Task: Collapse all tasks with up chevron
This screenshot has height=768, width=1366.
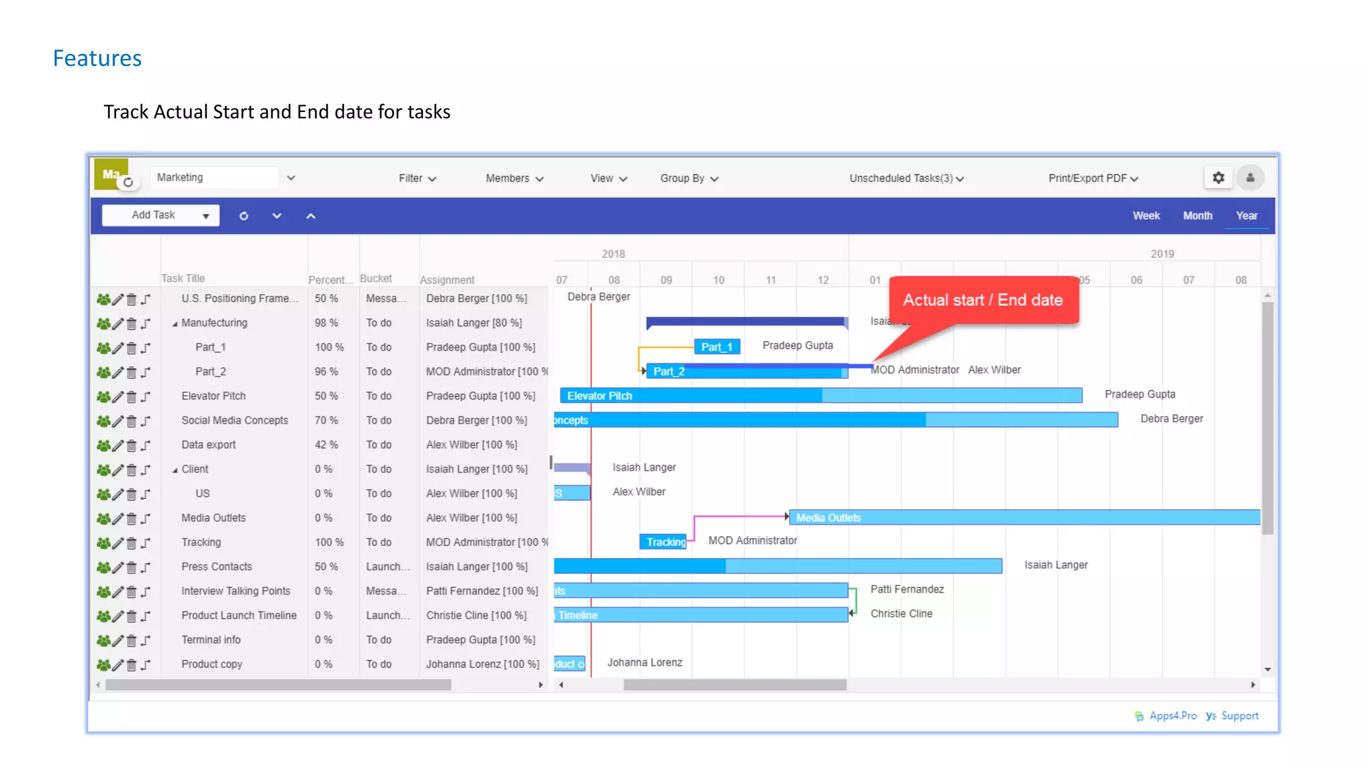Action: pyautogui.click(x=311, y=216)
